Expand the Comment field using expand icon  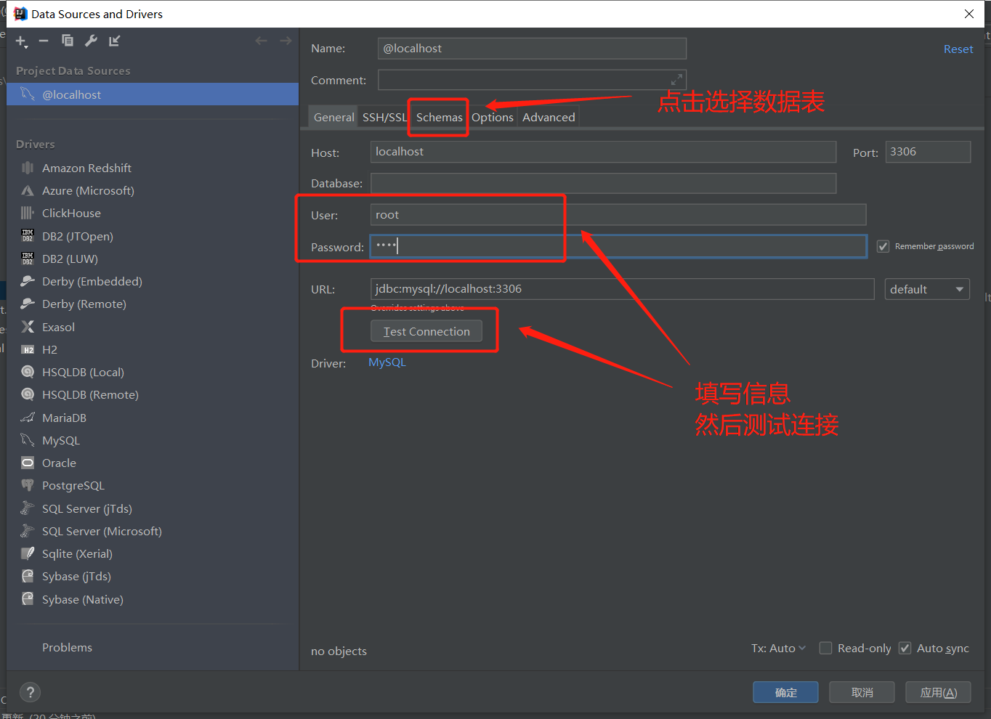click(676, 79)
